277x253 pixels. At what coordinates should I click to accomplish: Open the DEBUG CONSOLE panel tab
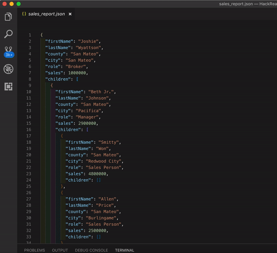tap(91, 250)
